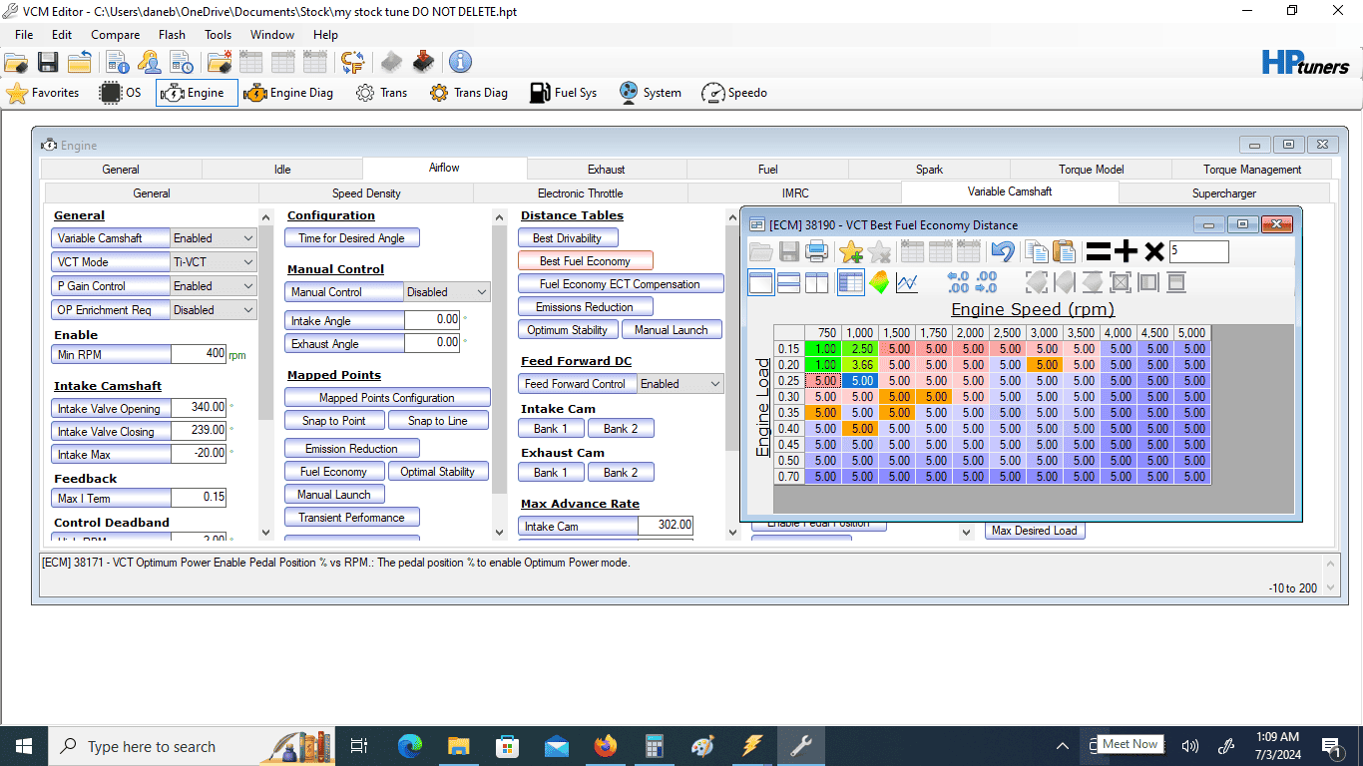The height and width of the screenshot is (766, 1363).
Task: Toggle the single-pane layout view
Action: [x=760, y=282]
